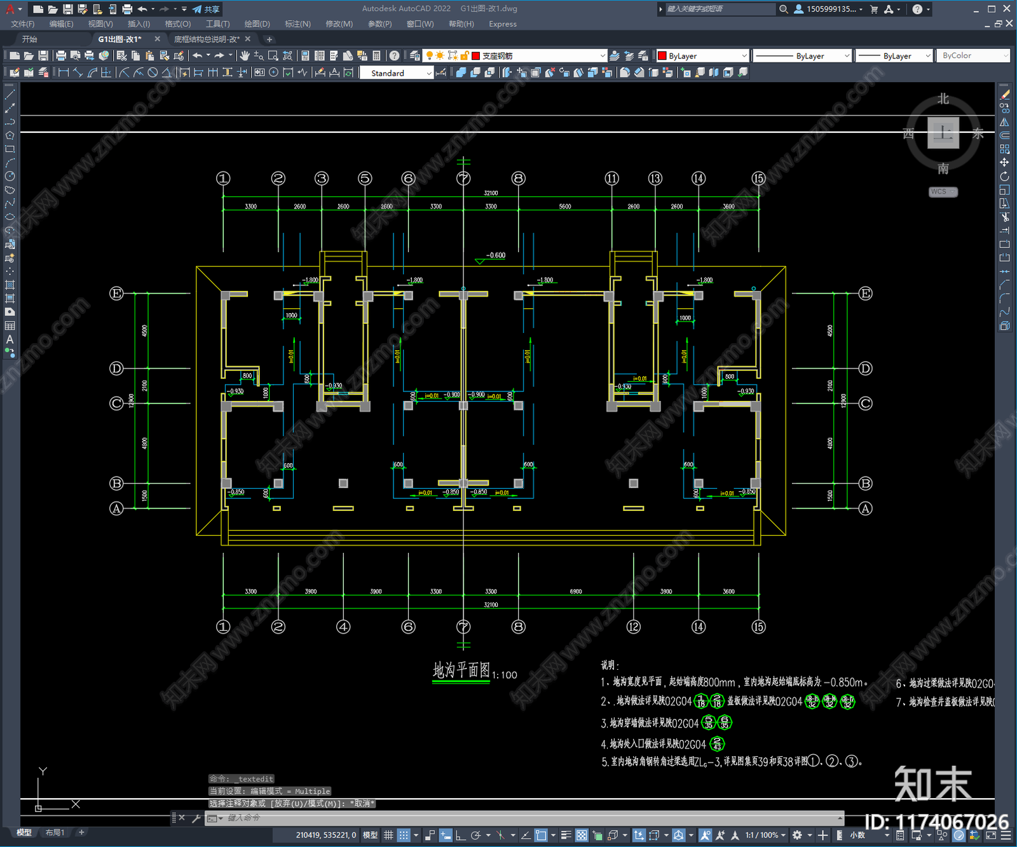
Task: Click the ViewCube 上 top face
Action: tap(943, 133)
